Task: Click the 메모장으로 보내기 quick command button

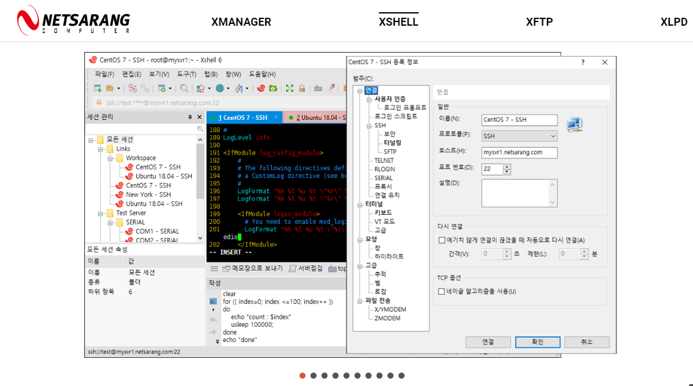Action: [252, 269]
